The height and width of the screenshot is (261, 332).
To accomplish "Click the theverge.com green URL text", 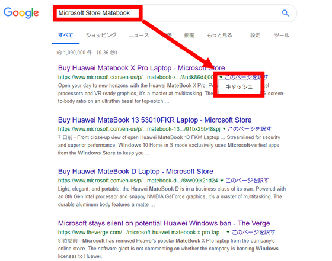I will pyautogui.click(x=141, y=232).
